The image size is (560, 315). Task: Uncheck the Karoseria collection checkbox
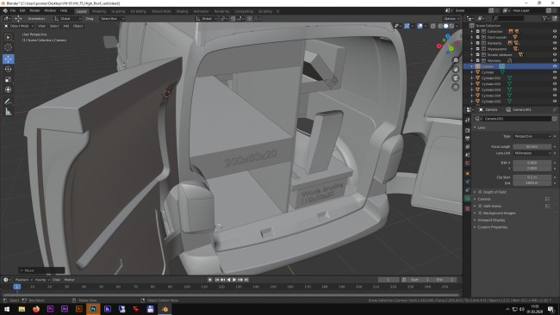point(478,43)
